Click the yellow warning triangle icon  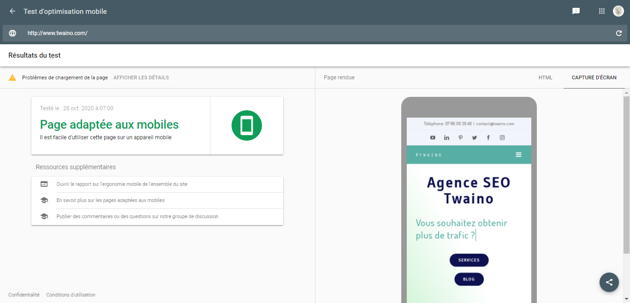(12, 77)
